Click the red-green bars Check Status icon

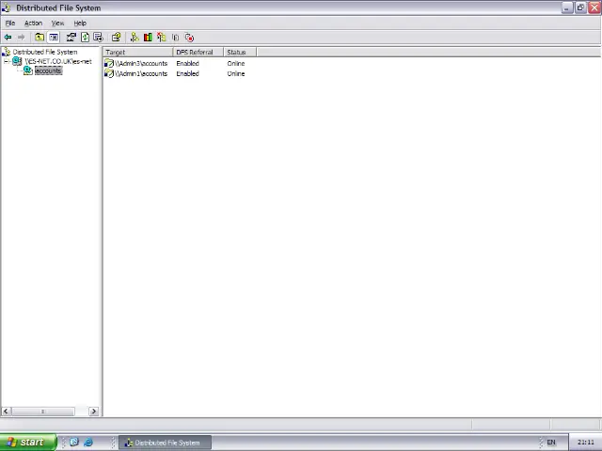(148, 38)
